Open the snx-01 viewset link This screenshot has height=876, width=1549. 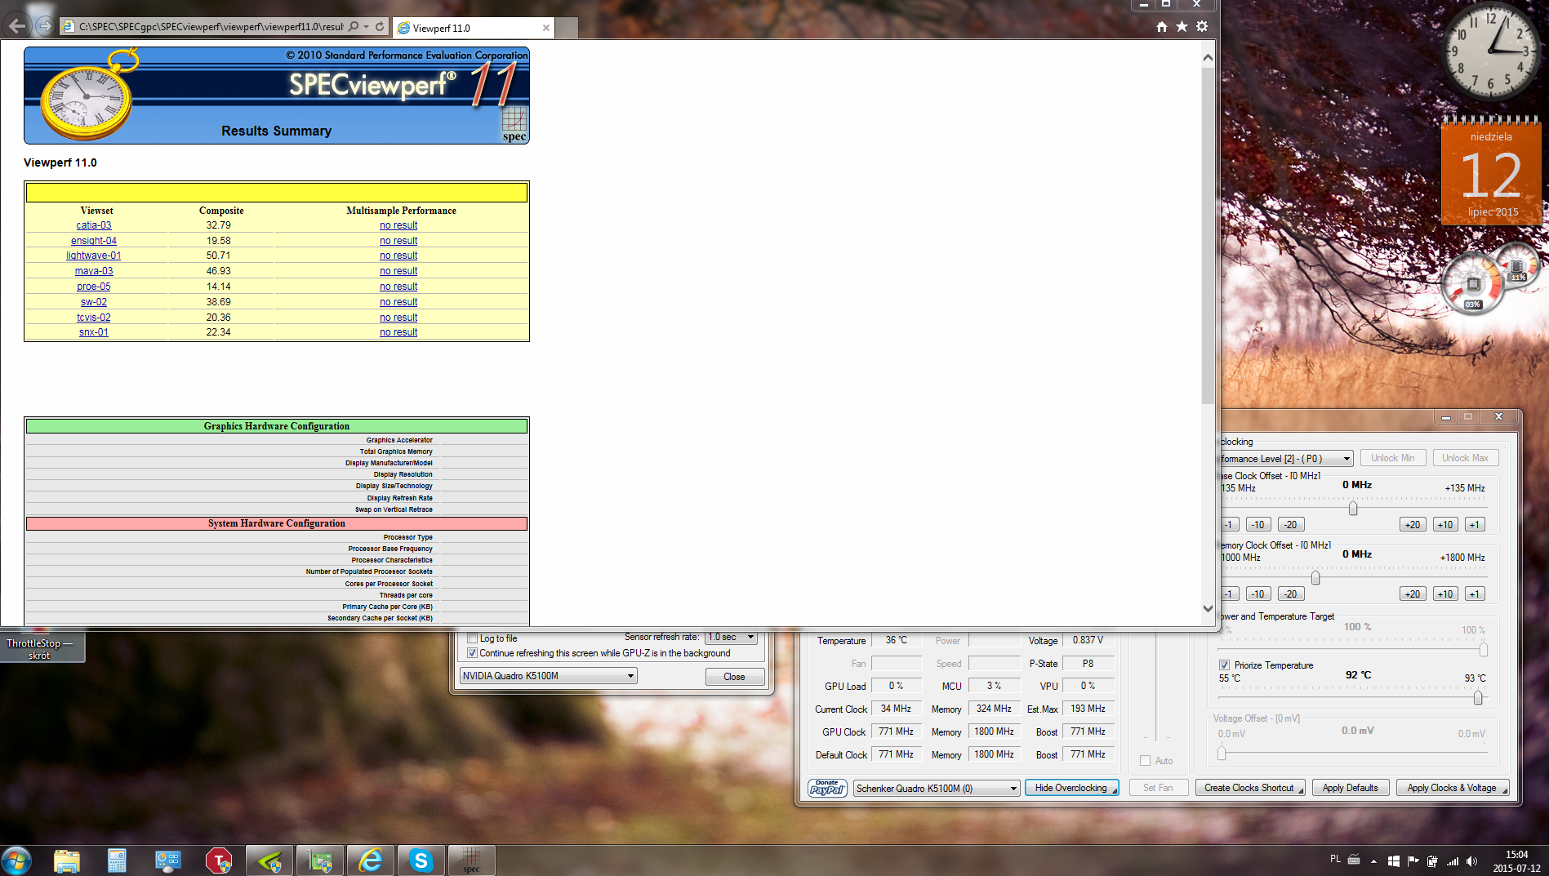tap(94, 332)
